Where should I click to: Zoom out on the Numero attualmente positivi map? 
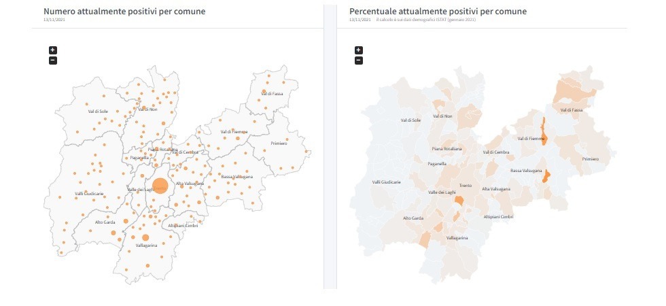[53, 61]
